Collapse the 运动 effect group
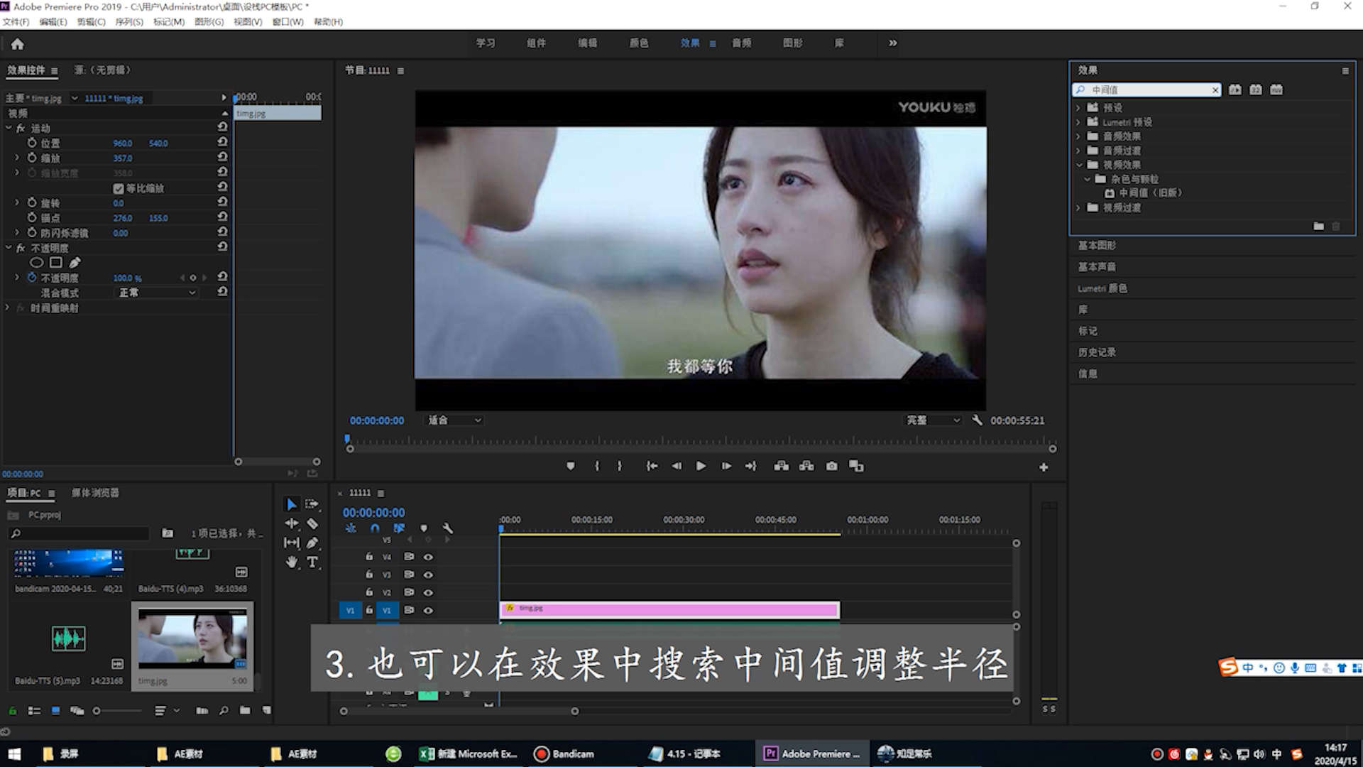1363x767 pixels. 9,128
